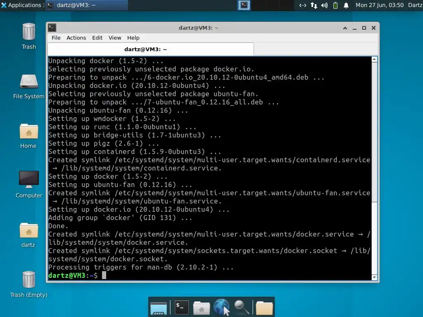Image resolution: width=423 pixels, height=317 pixels.
Task: Select the dartz@VM3 taskbar window button
Action: 86,5
